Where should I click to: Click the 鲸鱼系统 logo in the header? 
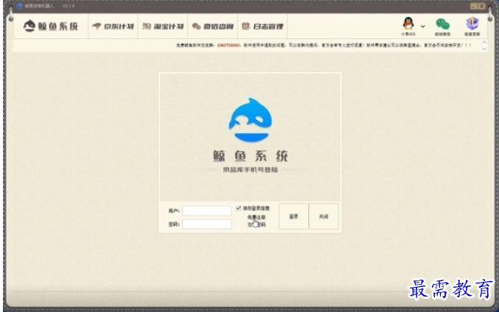point(51,26)
